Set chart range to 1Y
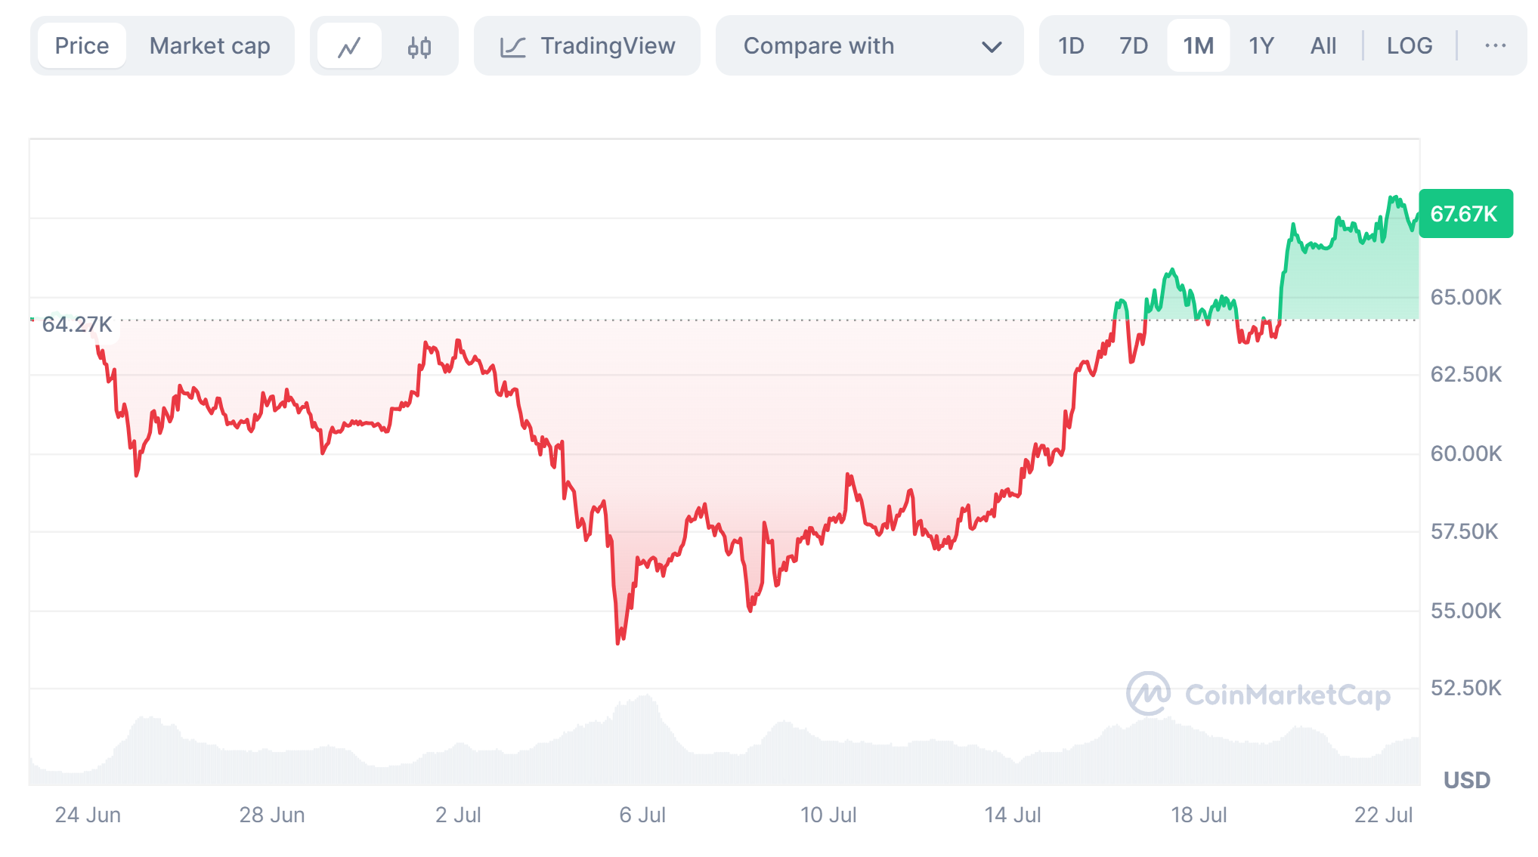This screenshot has width=1538, height=857. [1260, 45]
